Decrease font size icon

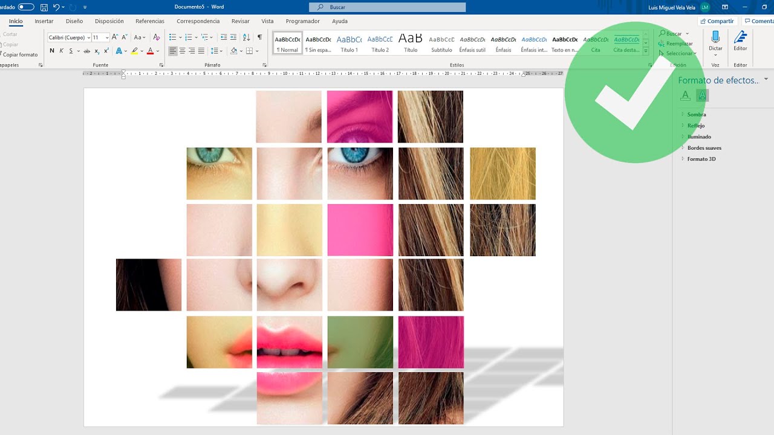125,37
